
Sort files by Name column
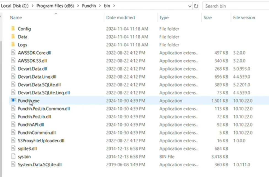tap(16, 17)
